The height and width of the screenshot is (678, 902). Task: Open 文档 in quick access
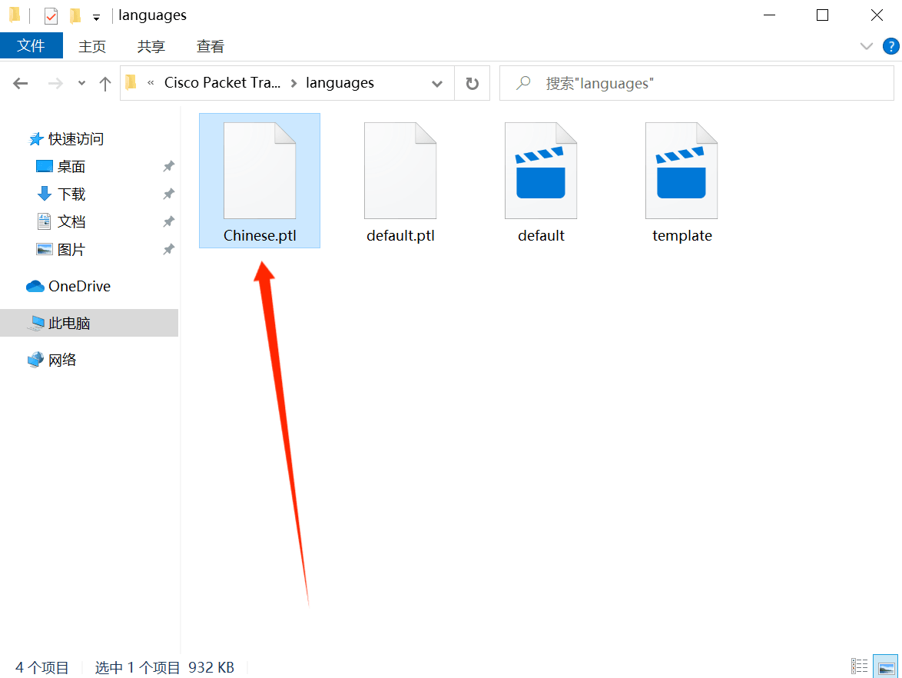point(61,221)
